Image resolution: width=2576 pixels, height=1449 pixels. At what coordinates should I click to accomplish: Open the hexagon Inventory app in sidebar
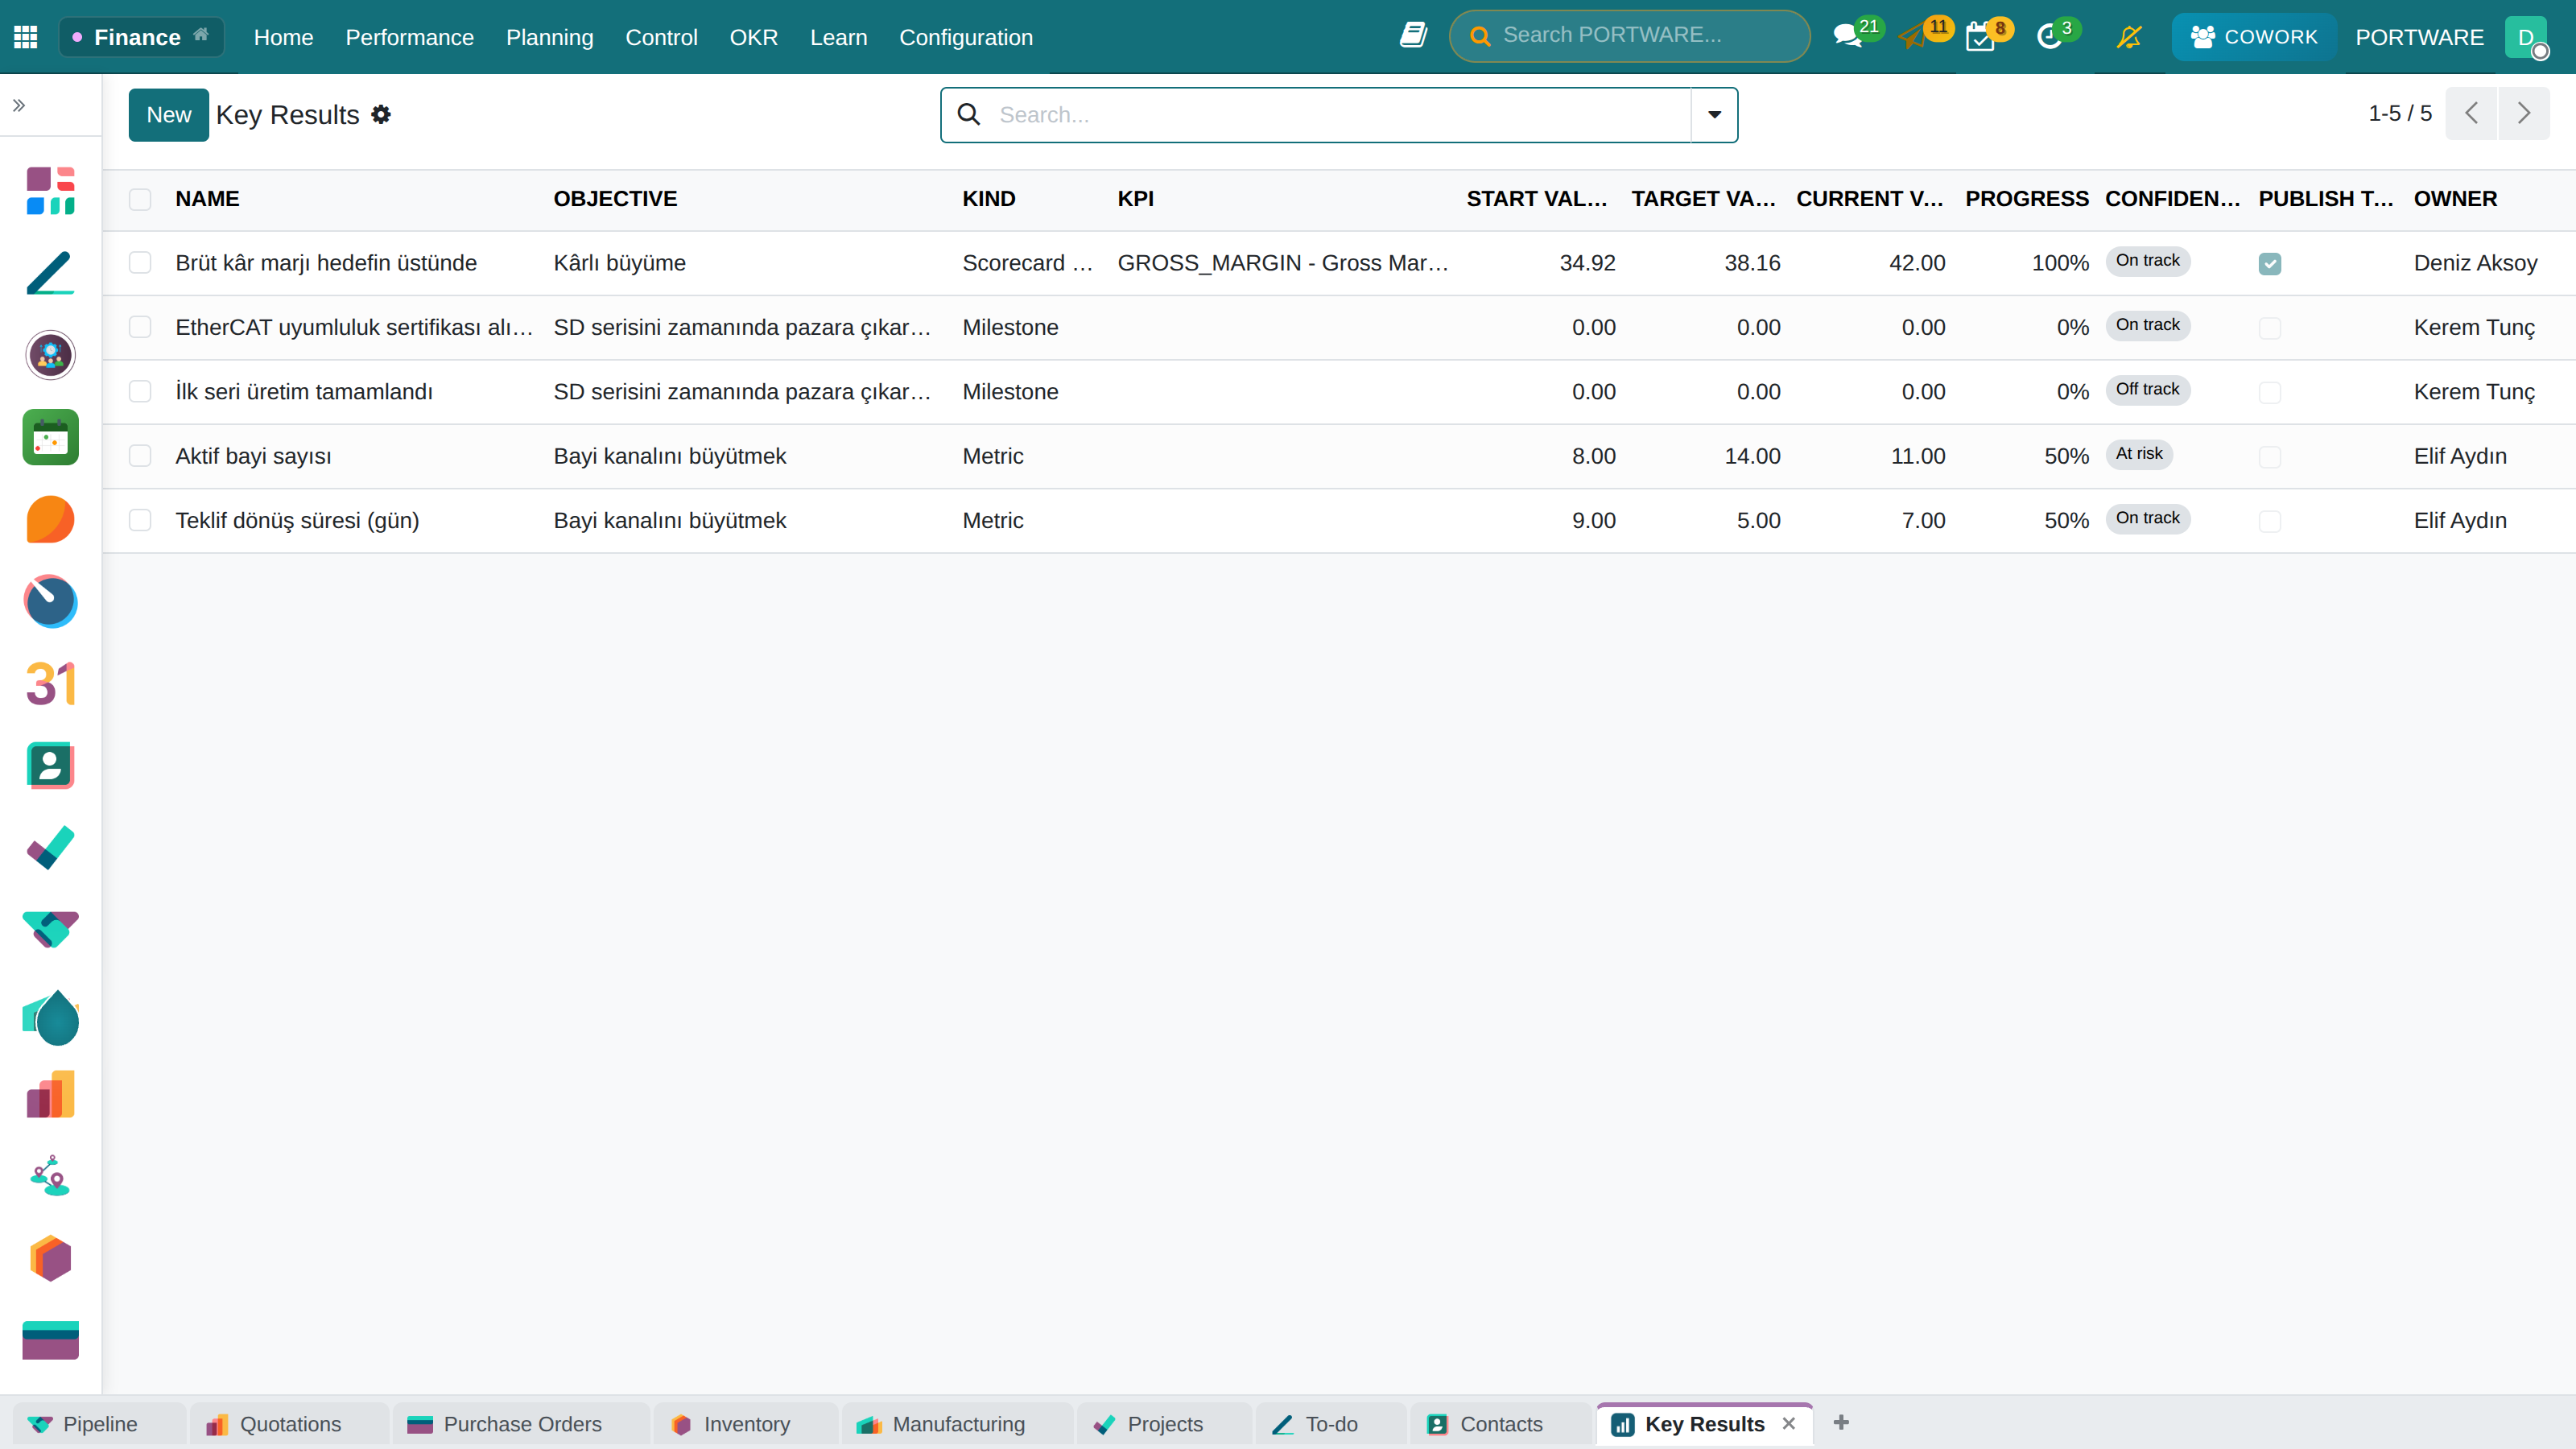(50, 1258)
